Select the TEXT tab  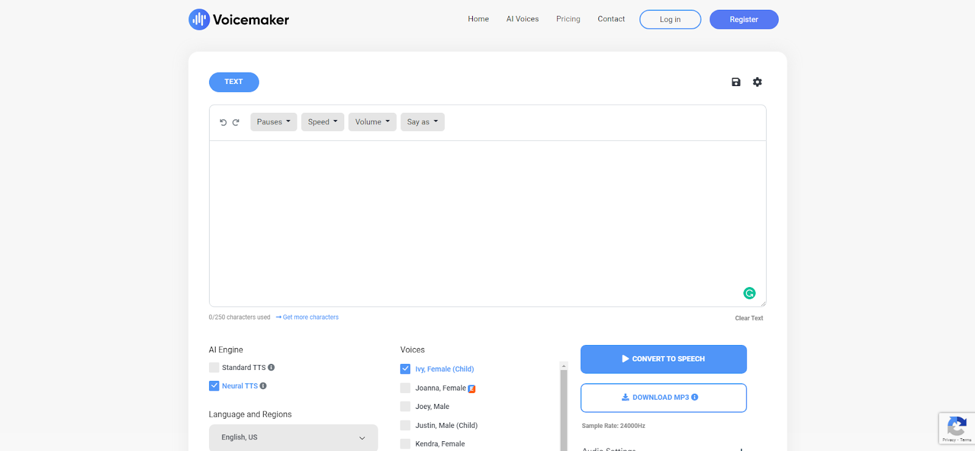pos(234,82)
